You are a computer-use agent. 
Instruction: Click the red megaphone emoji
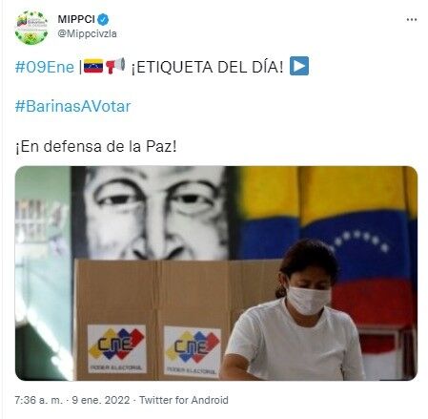[x=115, y=66]
